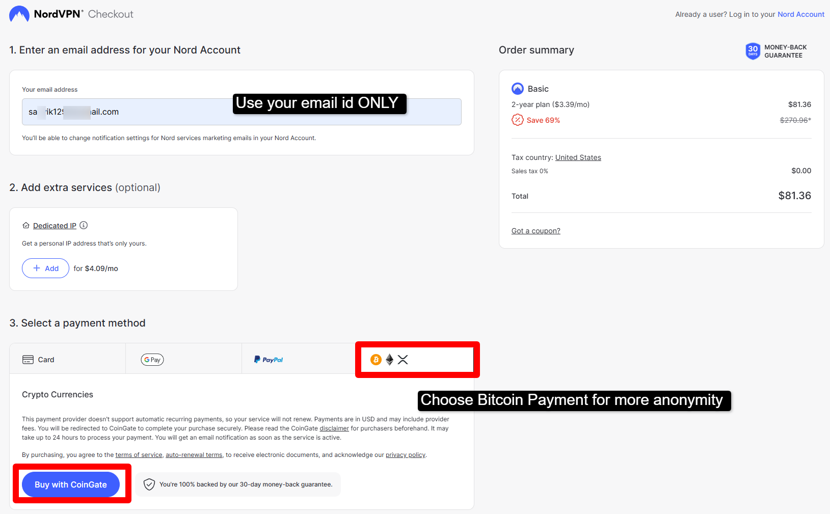The image size is (830, 514).
Task: Click the Basic plan NordVPN icon
Action: [x=518, y=89]
